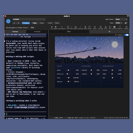The height and width of the screenshot is (133, 133).
Task: Toggle the Compare button
Action: 26,23
